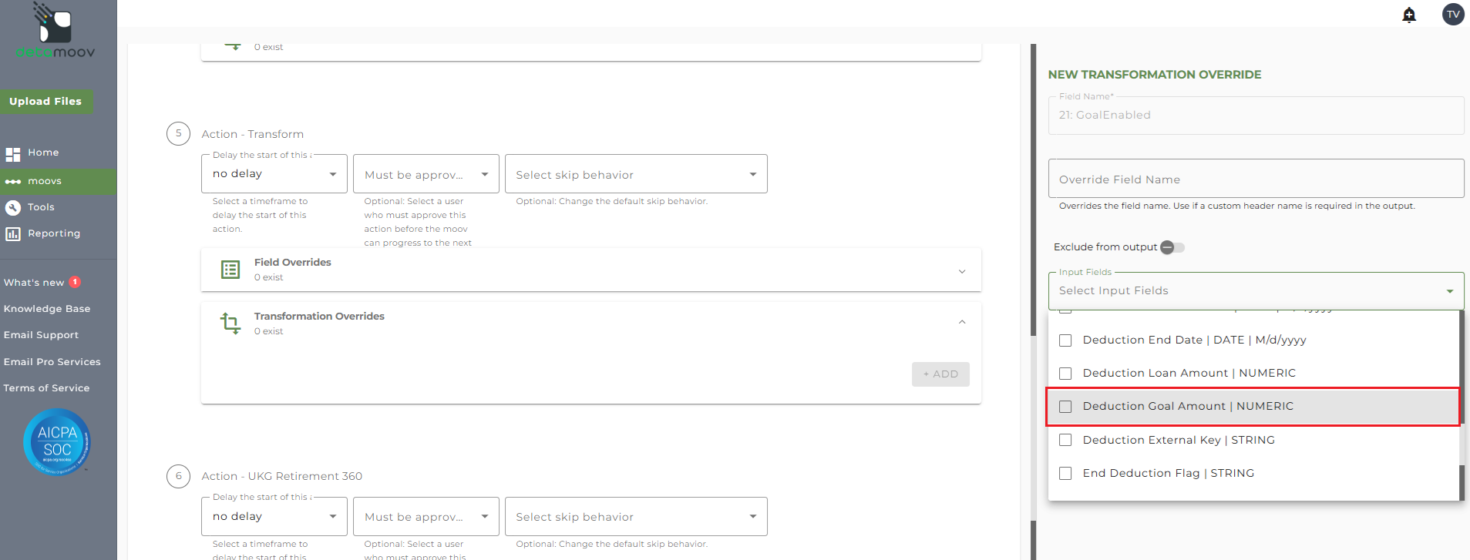Open the TV user avatar menu
1470x560 pixels.
pos(1452,14)
